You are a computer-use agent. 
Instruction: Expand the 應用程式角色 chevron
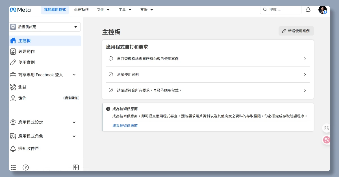tap(74, 136)
